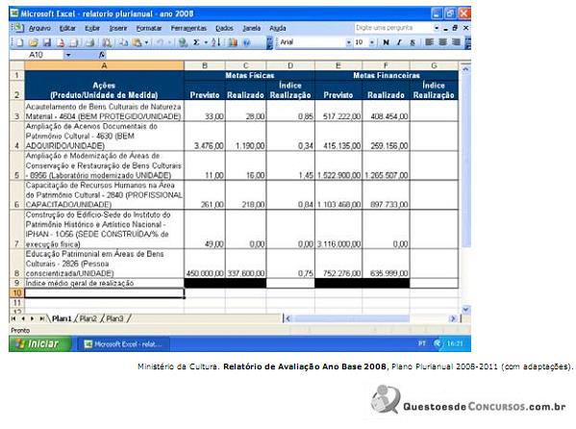The height and width of the screenshot is (429, 576).
Task: Go to last sheet with tab navigation arrow
Action: pyautogui.click(x=42, y=318)
